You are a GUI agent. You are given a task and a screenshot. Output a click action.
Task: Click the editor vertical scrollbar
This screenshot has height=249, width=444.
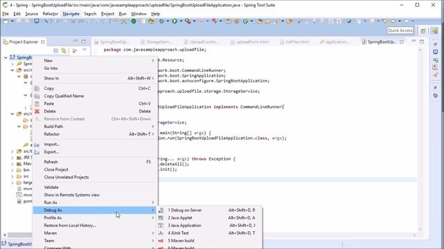pyautogui.click(x=420, y=139)
